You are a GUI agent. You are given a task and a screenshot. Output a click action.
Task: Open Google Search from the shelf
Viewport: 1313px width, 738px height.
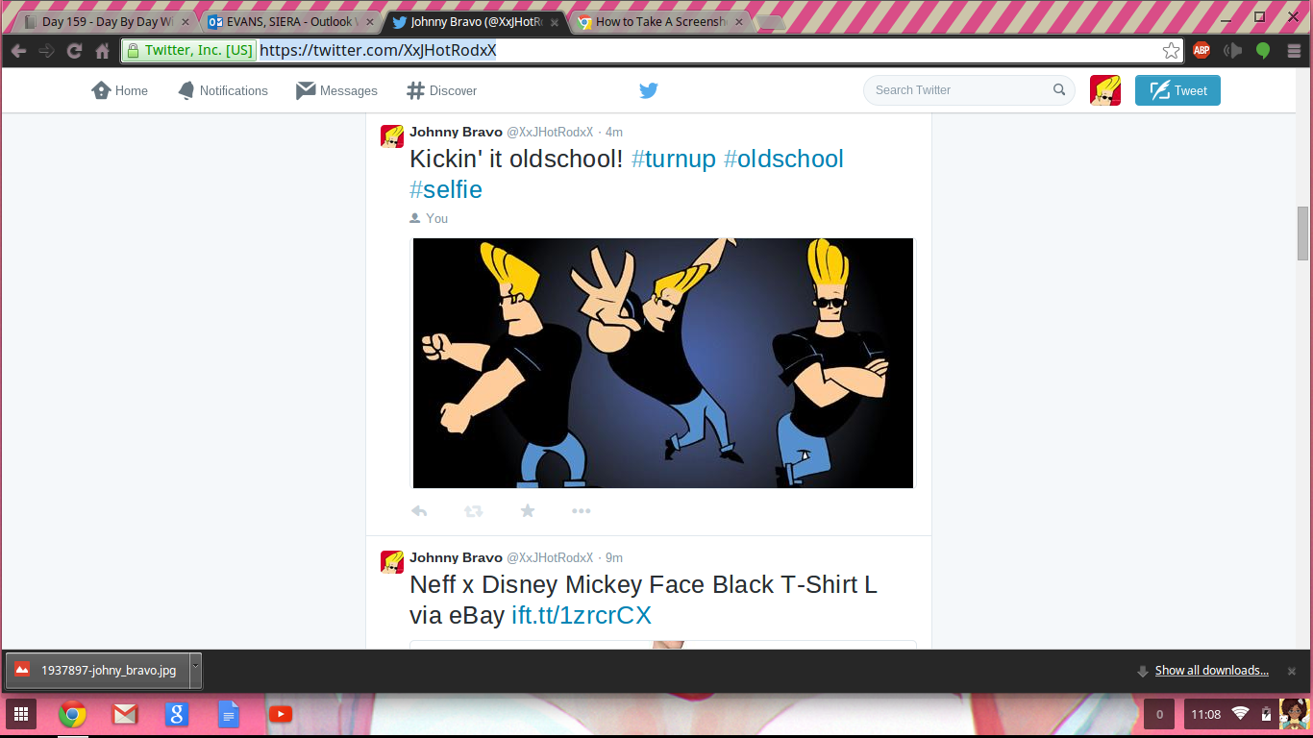pos(176,714)
